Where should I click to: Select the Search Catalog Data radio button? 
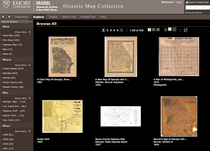click(187, 2)
